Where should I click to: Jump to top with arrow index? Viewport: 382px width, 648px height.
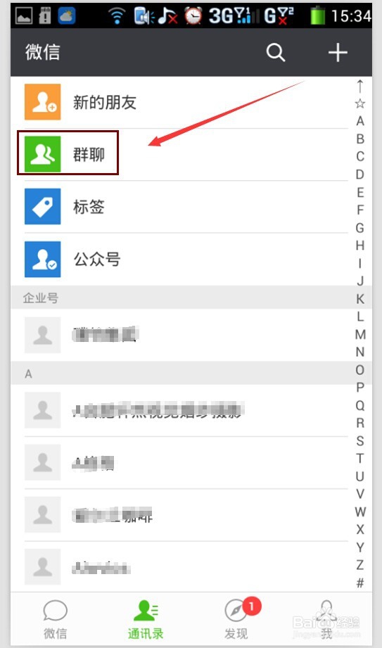(x=360, y=87)
